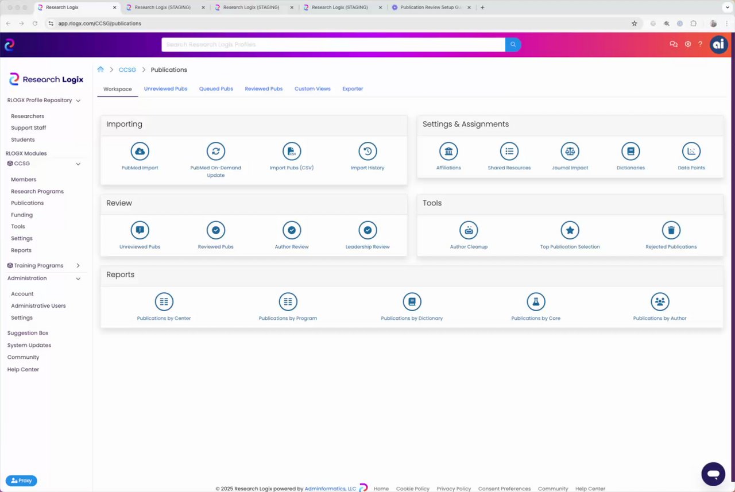Screen dimensions: 735x492
Task: Open Support Staff in the sidebar
Action: click(x=29, y=128)
